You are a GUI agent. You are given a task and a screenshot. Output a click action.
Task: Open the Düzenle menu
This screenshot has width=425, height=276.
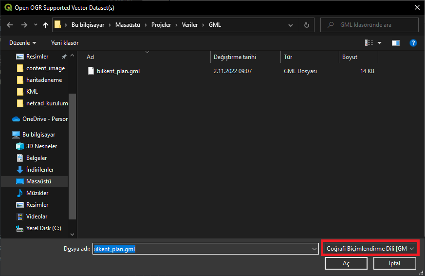pos(23,43)
